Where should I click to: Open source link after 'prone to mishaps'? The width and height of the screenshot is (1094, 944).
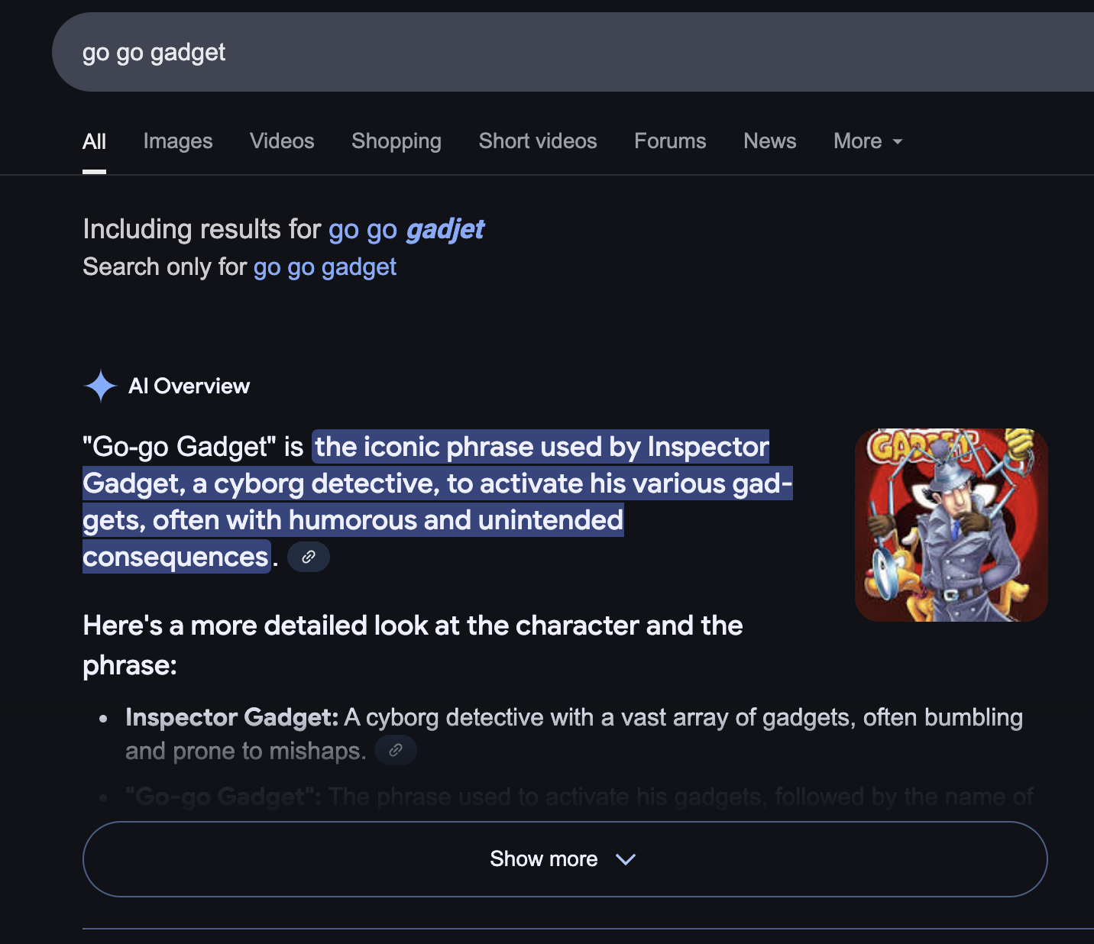[x=396, y=750]
